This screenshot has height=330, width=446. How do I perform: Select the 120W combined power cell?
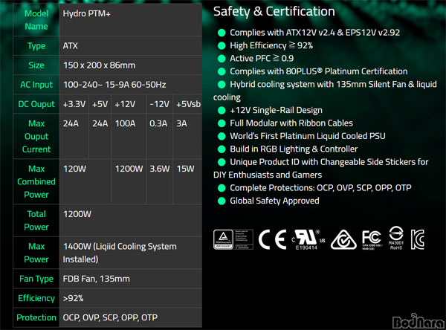pos(85,181)
